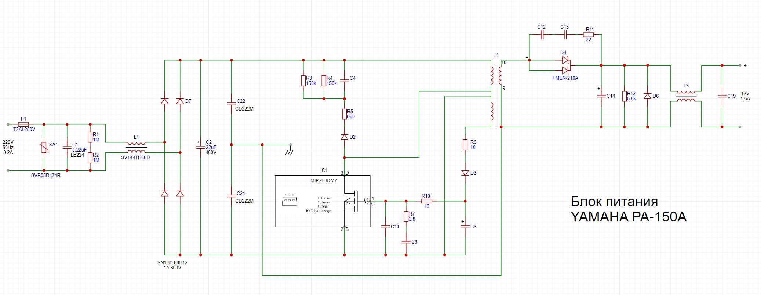Viewport: 761px width, 295px height.
Task: Select capacitor C1 symbol
Action: [67, 147]
